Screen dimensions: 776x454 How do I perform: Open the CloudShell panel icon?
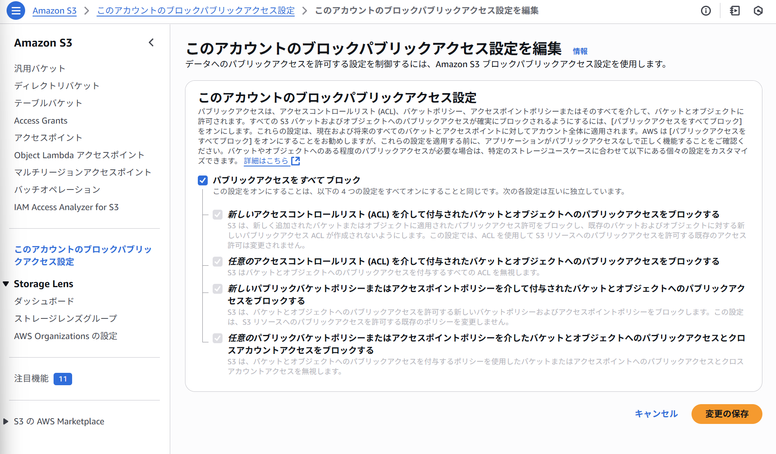coord(735,11)
